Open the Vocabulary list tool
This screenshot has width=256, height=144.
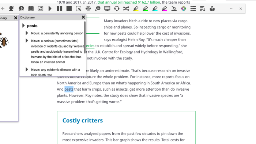point(193,9)
